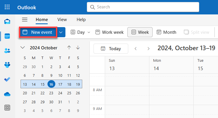Open the To Do checkmark icon
Screen dimensions: 218x118
(x=7, y=79)
